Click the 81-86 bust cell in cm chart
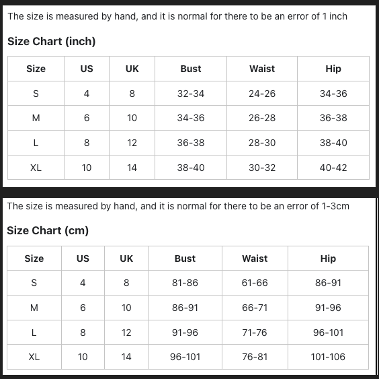Image resolution: width=379 pixels, height=379 pixels. click(185, 283)
